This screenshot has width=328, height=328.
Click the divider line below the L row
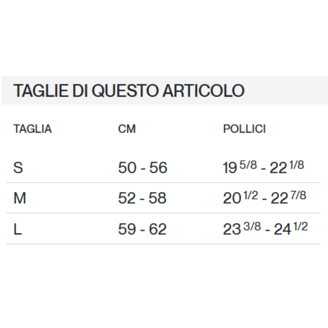point(163,244)
